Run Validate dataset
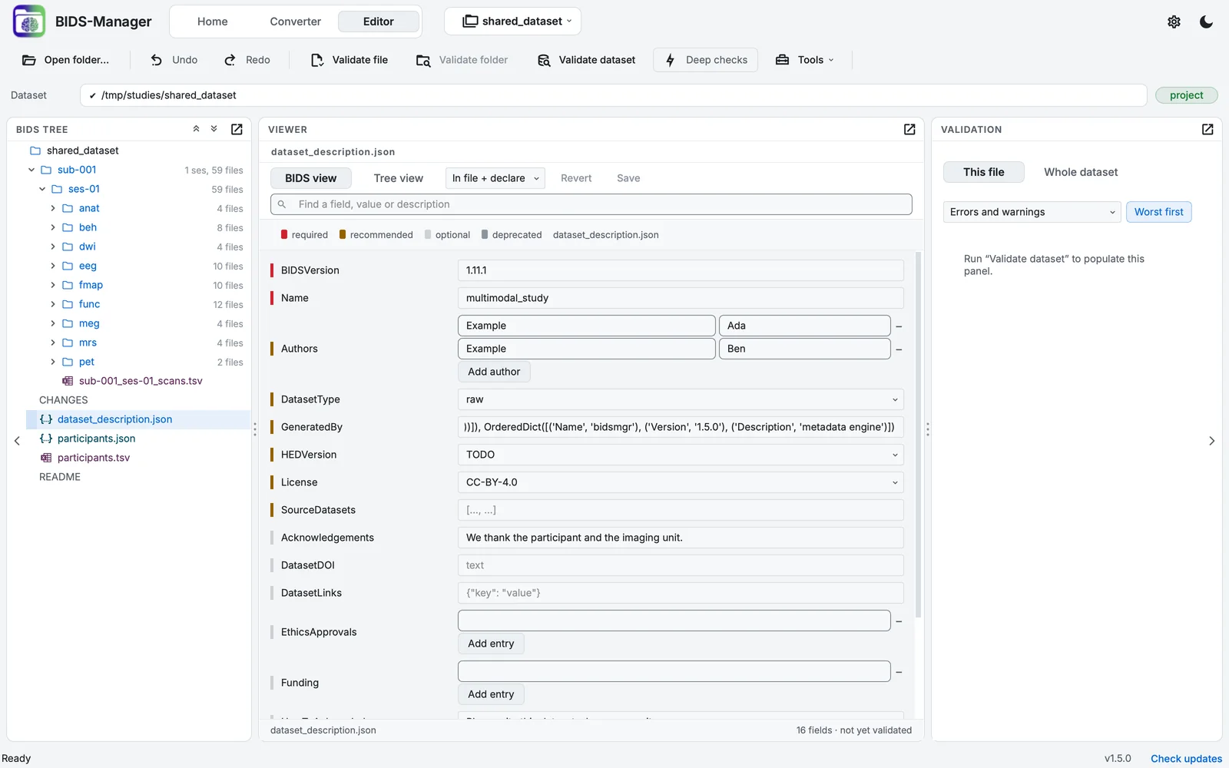Screen dimensions: 1229x768 (x=587, y=60)
